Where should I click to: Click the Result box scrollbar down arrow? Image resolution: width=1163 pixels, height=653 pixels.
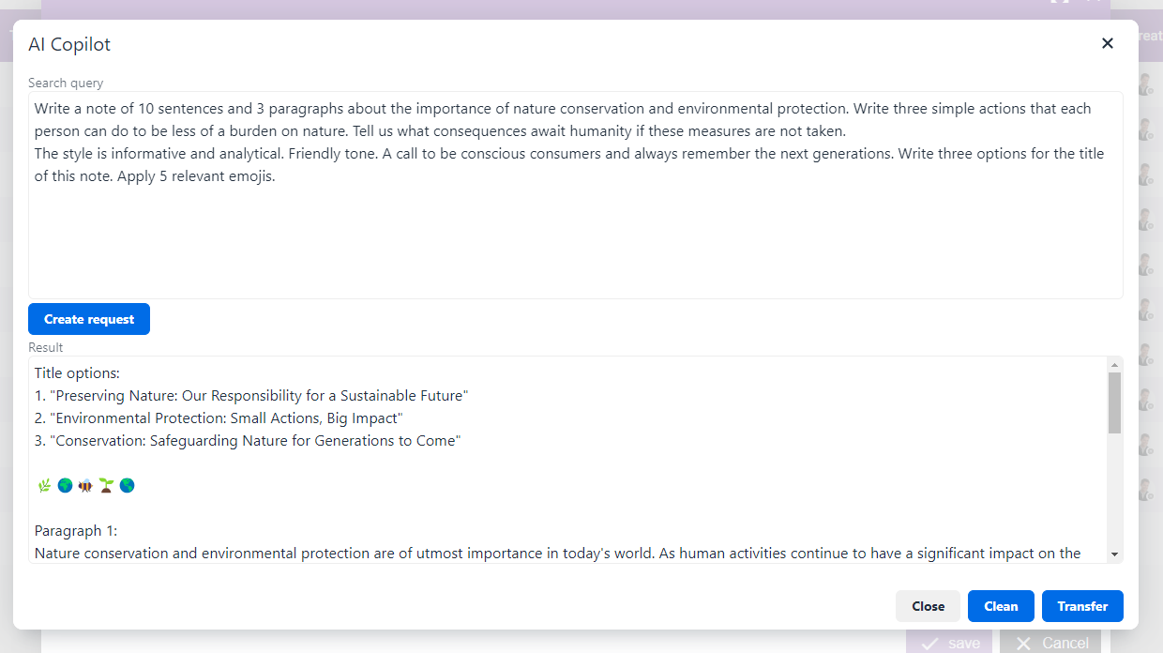[x=1114, y=555]
